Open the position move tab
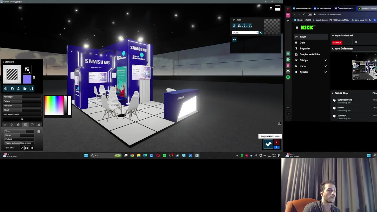This screenshot has height=212, width=377. click(x=5, y=125)
